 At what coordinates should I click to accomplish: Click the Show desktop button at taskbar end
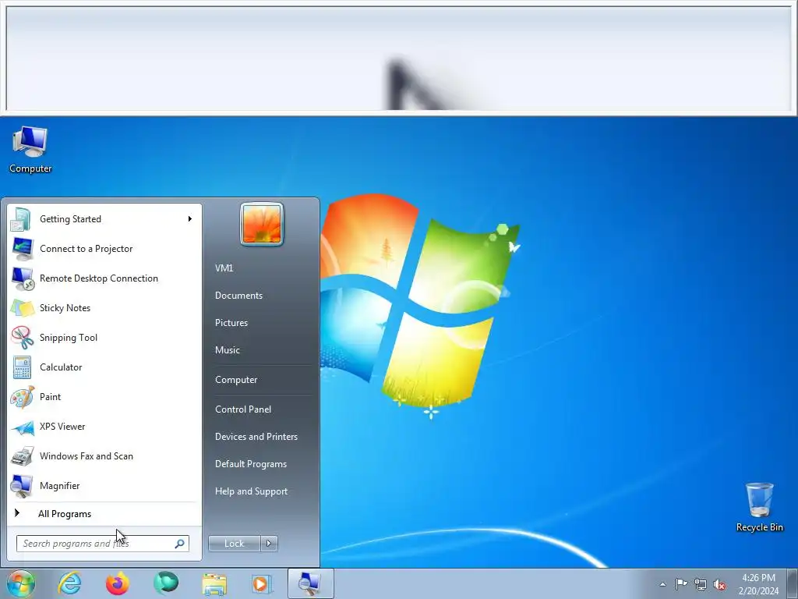tap(793, 583)
